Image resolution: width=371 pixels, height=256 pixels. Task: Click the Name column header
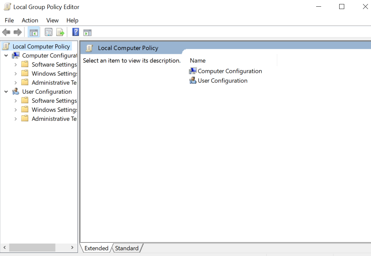(198, 61)
